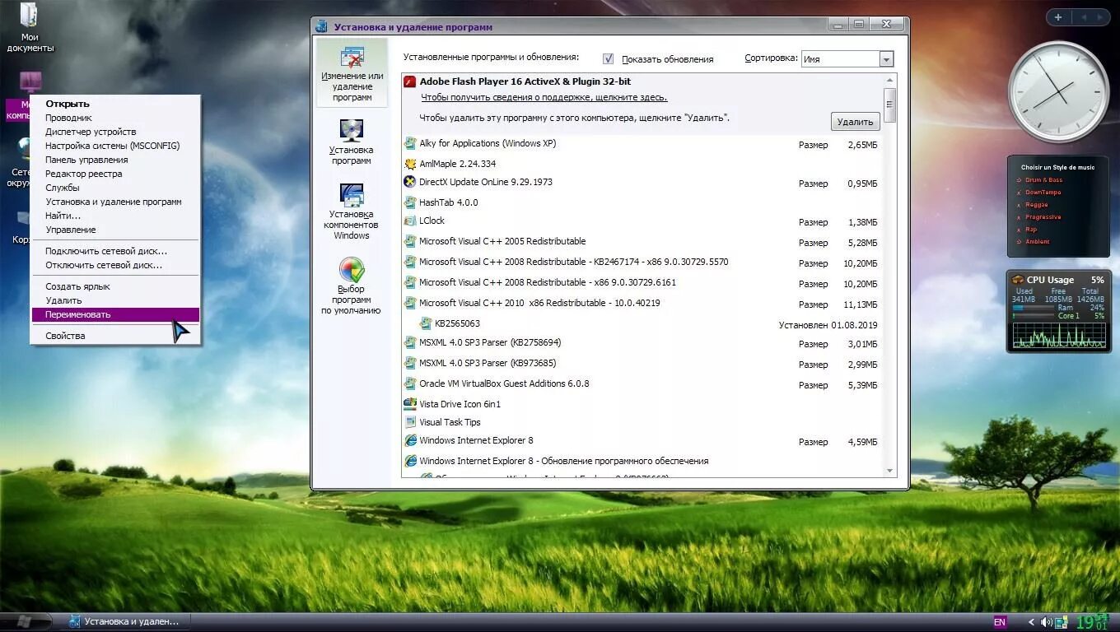Viewport: 1120px width, 632px height.
Task: Click the Oracle VM VirtualBox Guest Additions icon
Action: 410,383
